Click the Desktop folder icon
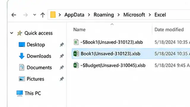 22,45
